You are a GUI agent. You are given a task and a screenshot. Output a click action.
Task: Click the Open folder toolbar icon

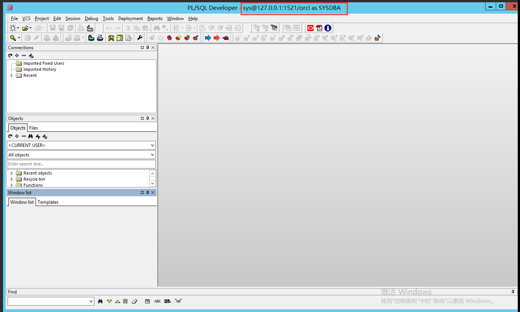[25, 28]
